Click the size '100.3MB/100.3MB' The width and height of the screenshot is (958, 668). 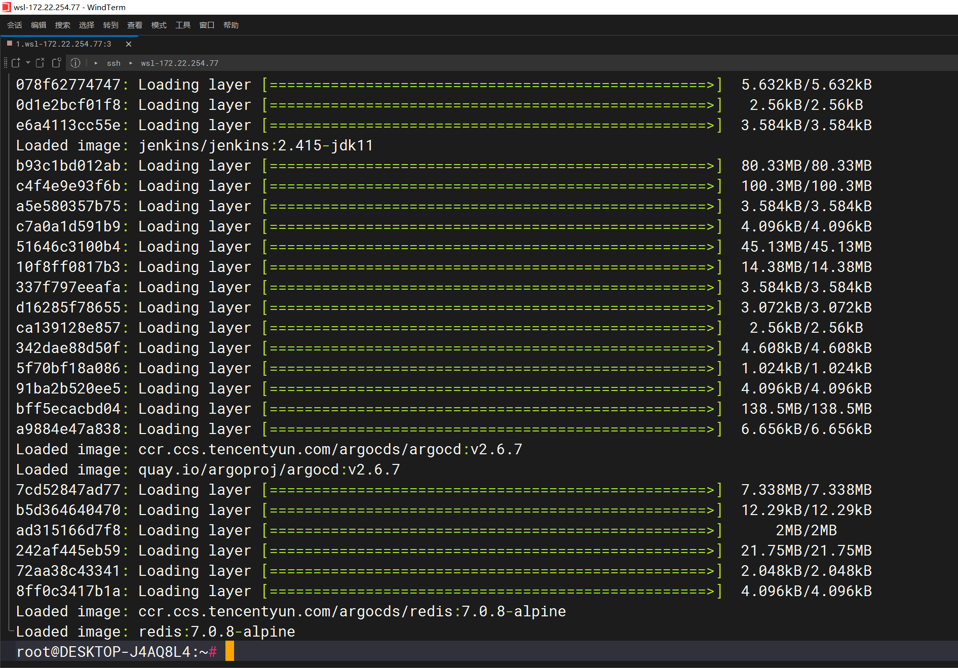[807, 186]
